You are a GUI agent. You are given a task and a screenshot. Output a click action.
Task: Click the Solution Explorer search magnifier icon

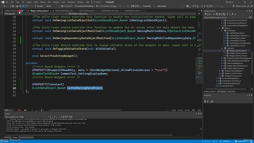click(250, 17)
